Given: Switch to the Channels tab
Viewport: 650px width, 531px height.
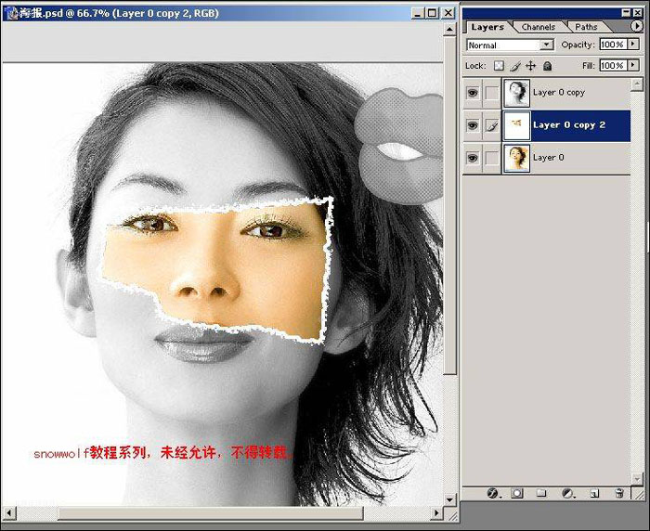Looking at the screenshot, I should click(x=538, y=27).
